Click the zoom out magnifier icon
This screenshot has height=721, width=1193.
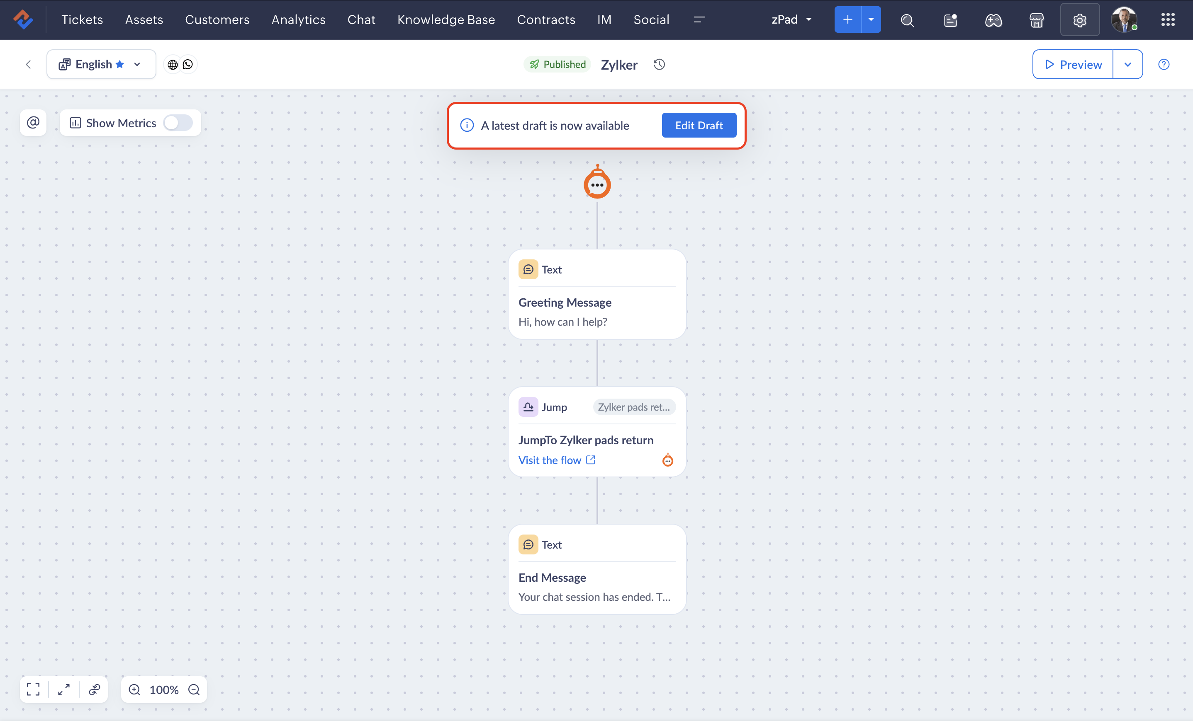click(x=194, y=689)
